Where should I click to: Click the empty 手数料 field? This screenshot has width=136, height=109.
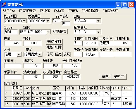pyautogui.click(x=13, y=66)
